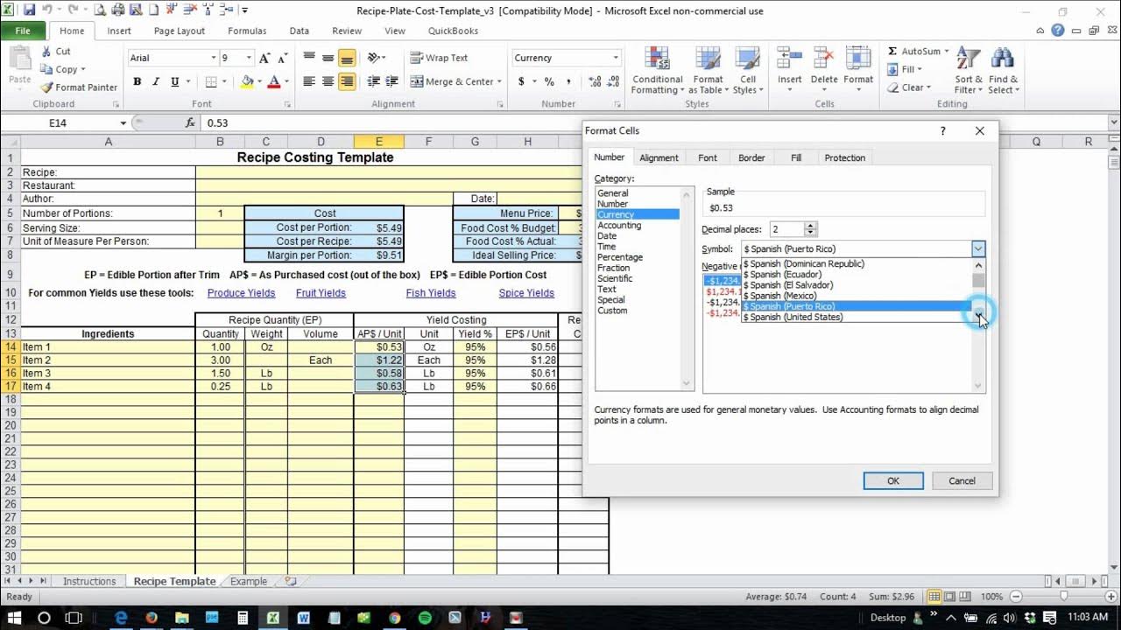This screenshot has width=1121, height=630.
Task: Switch to the Alignment tab in Format Cells
Action: click(659, 157)
